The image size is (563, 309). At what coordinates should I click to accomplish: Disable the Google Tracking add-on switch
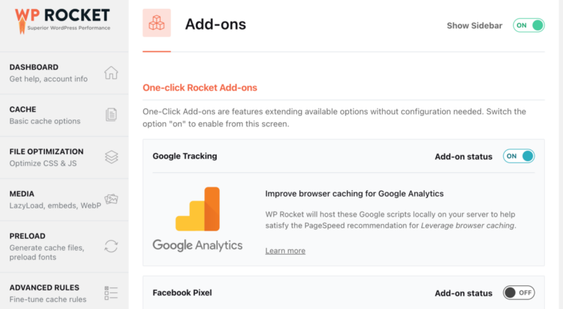pyautogui.click(x=519, y=156)
